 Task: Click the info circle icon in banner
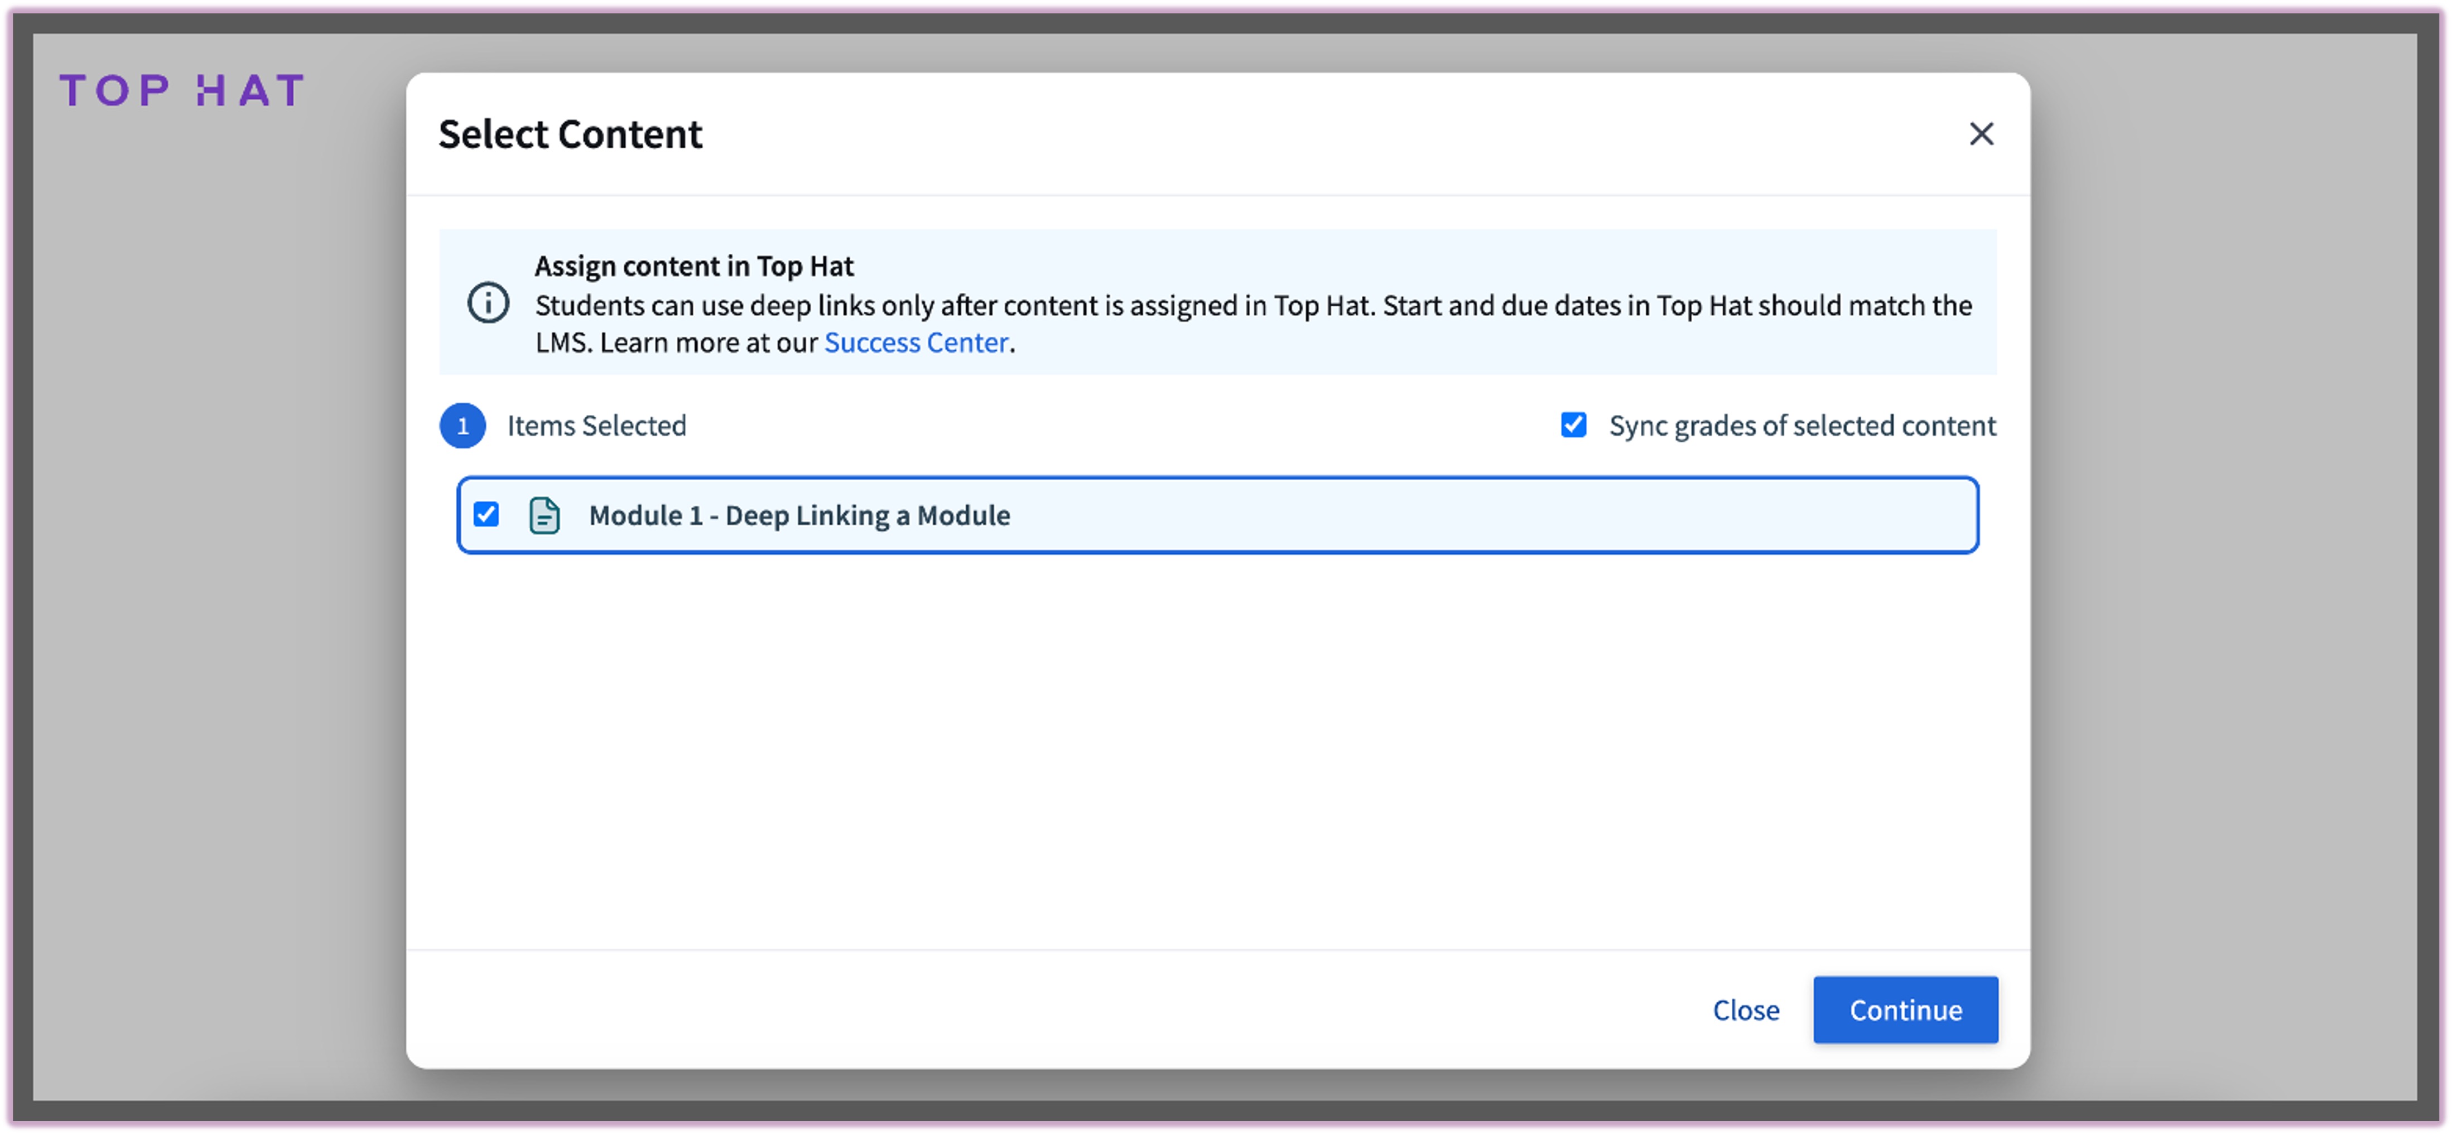point(488,303)
